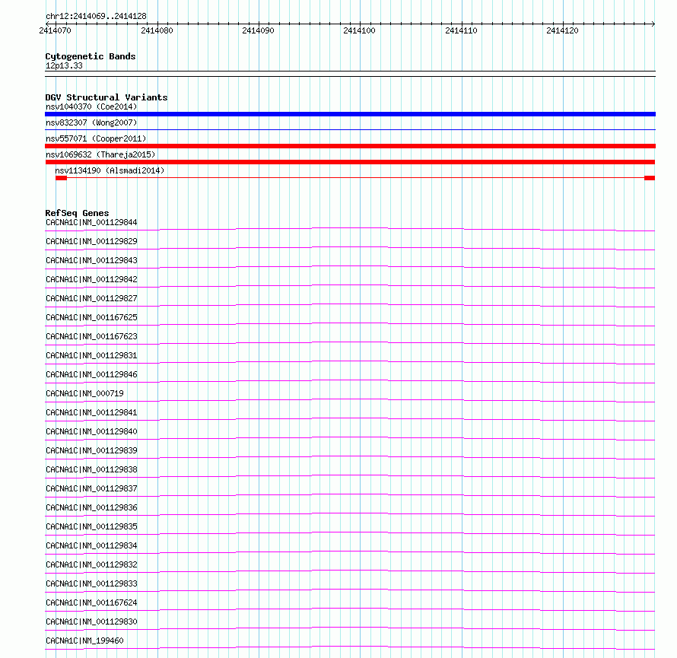The height and width of the screenshot is (658, 677).
Task: Open variant nsv557071 (Cooper2011) label
Action: click(96, 138)
